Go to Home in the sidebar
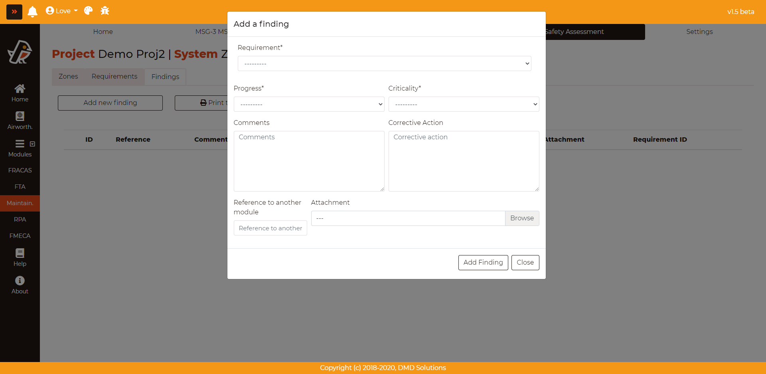The width and height of the screenshot is (766, 374). pos(20,93)
